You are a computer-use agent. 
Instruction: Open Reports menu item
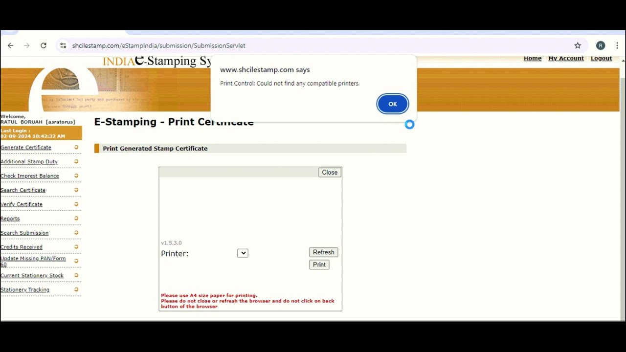tap(10, 218)
